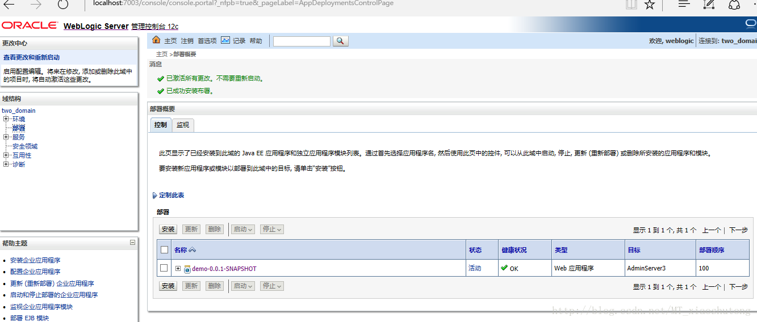Click the browser forward arrow

tap(36, 5)
